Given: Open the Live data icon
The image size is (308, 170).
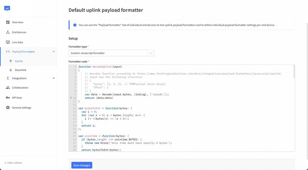Looking at the screenshot, I should [8, 42].
